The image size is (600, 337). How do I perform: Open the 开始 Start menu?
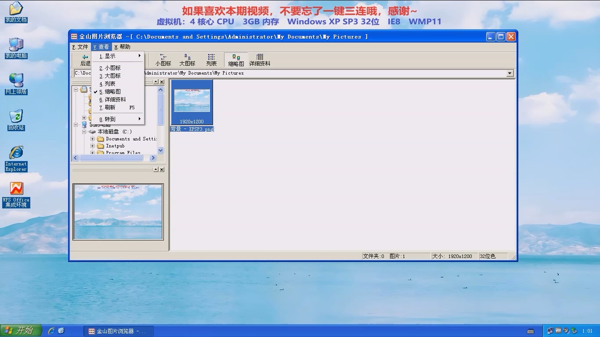coord(21,330)
